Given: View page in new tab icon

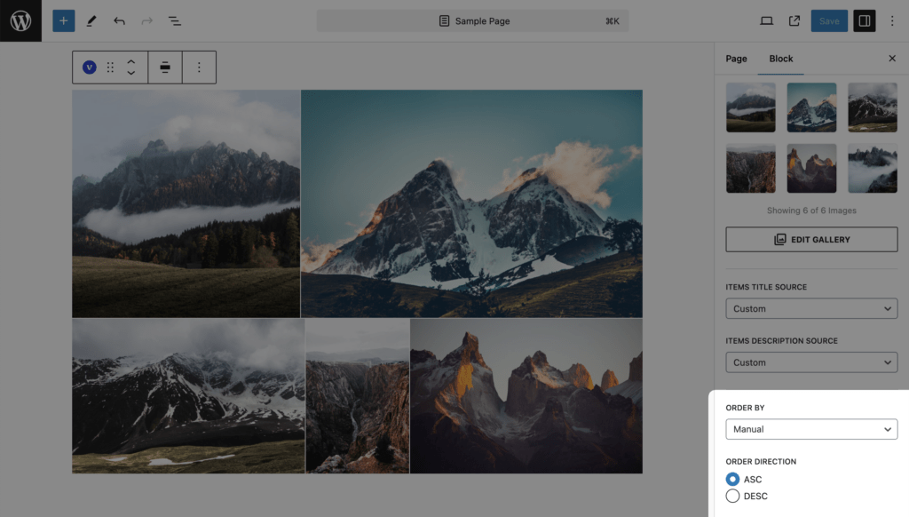Looking at the screenshot, I should (x=794, y=21).
